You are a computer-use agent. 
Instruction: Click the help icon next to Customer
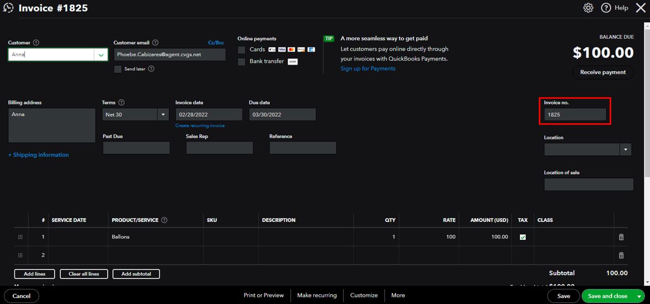(x=36, y=43)
